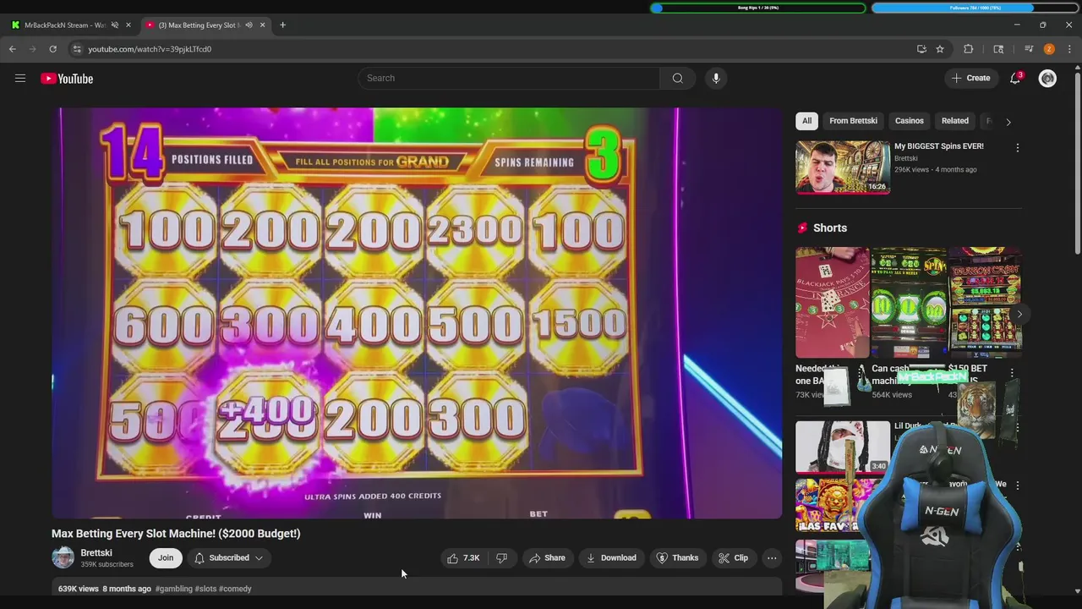
Task: Select the From Brettski filter chip
Action: coord(853,120)
